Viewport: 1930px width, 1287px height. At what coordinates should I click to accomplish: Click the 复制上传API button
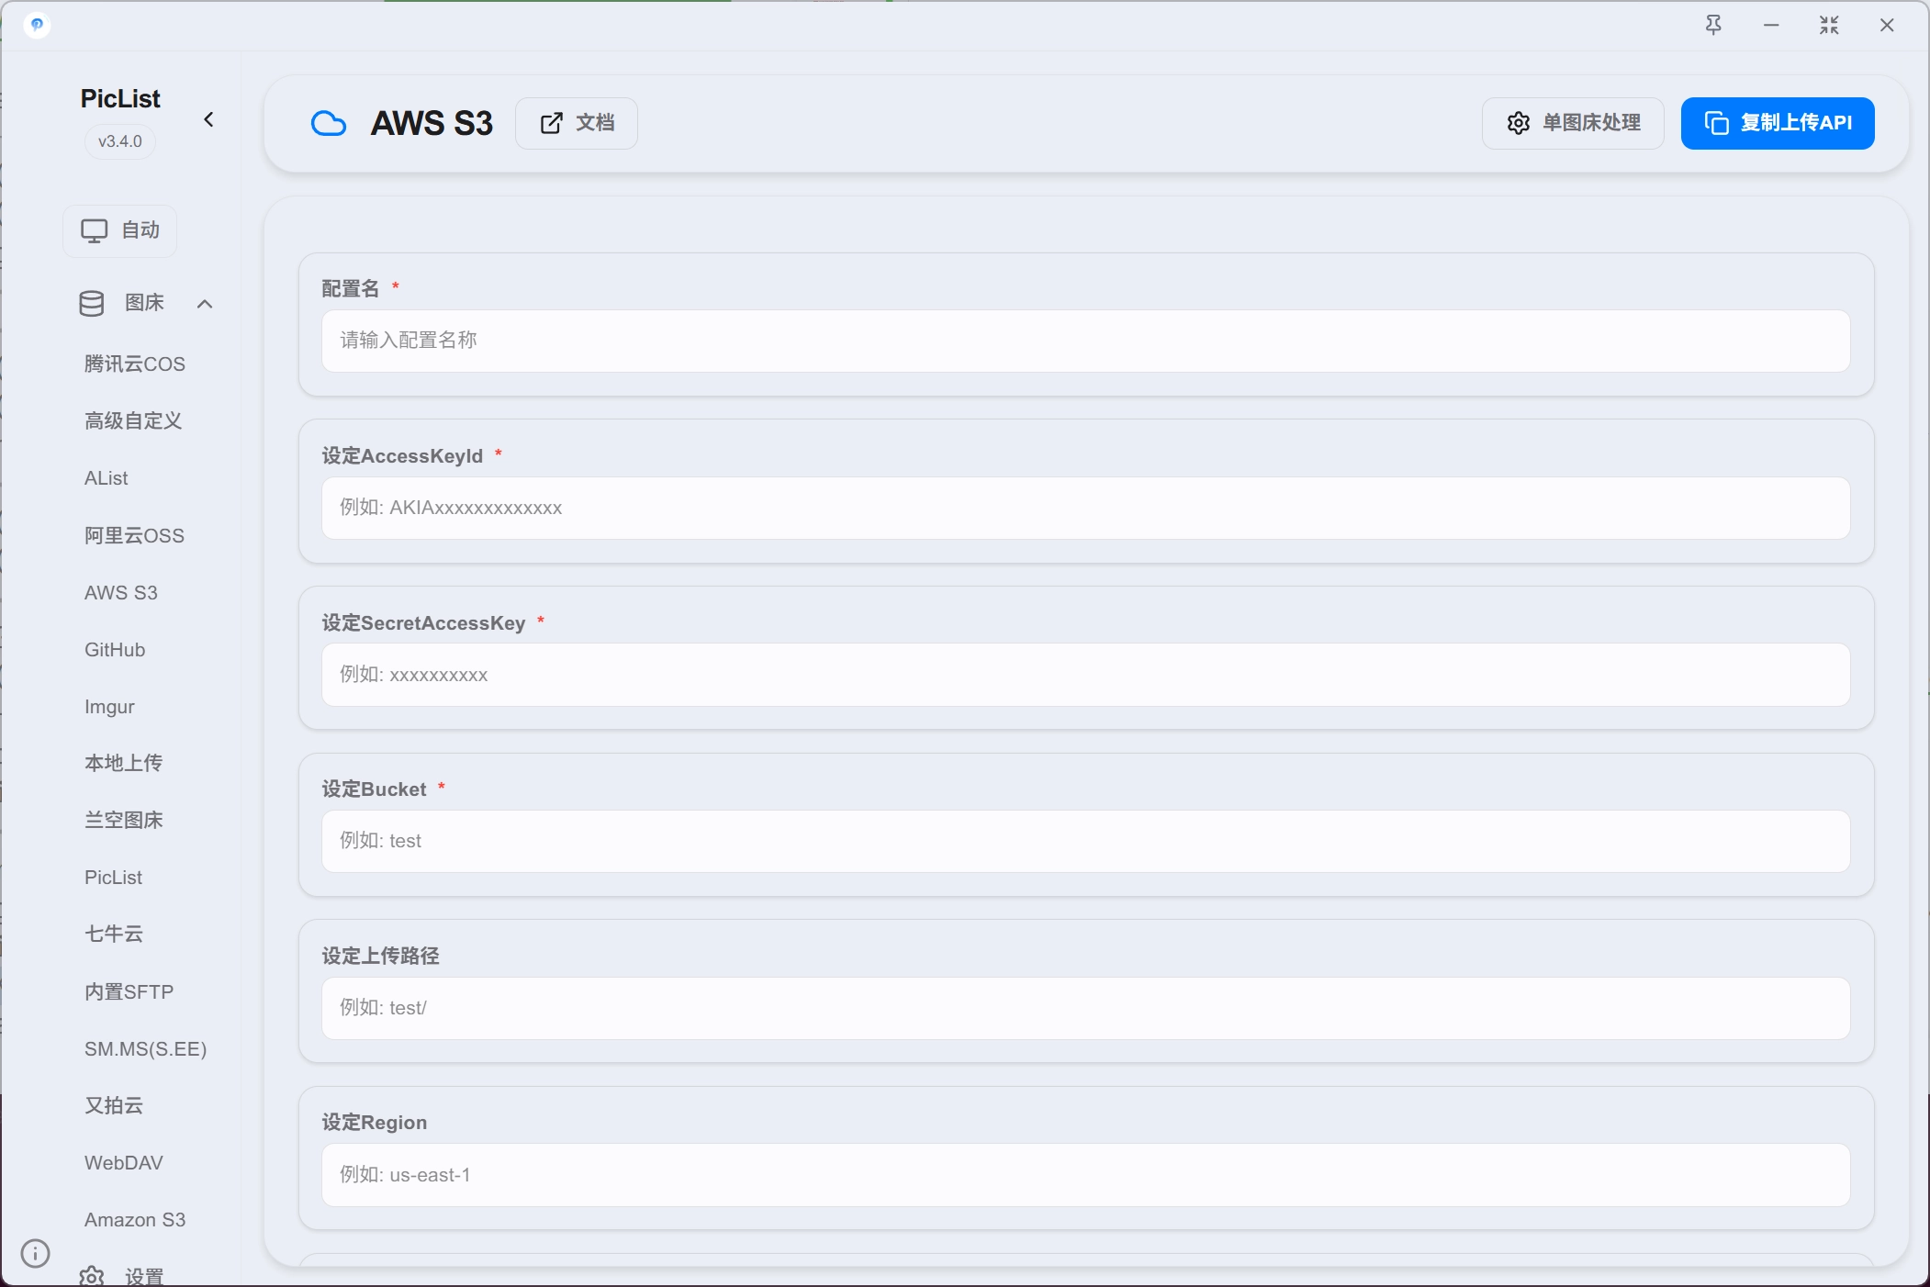pos(1778,123)
